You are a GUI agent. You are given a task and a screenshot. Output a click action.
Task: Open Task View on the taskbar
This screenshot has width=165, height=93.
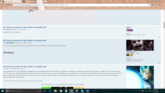click(x=45, y=91)
